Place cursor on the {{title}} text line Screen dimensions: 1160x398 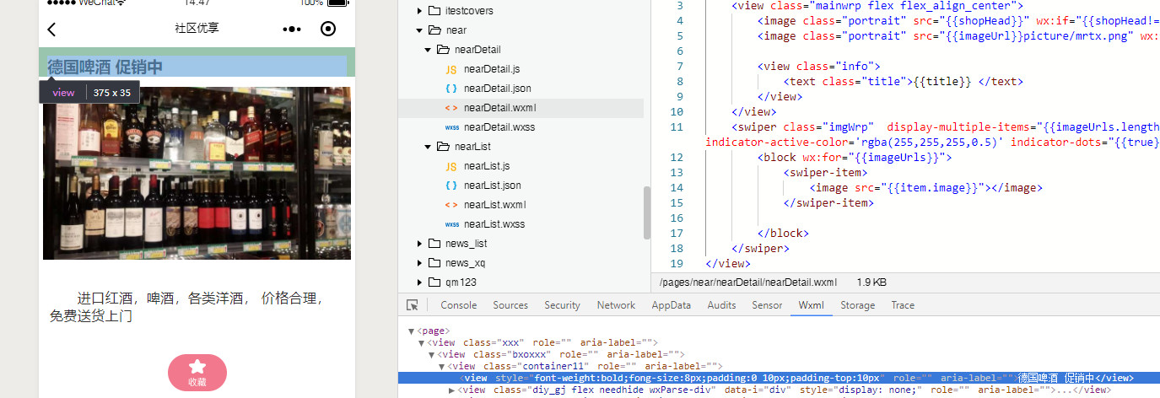click(903, 82)
